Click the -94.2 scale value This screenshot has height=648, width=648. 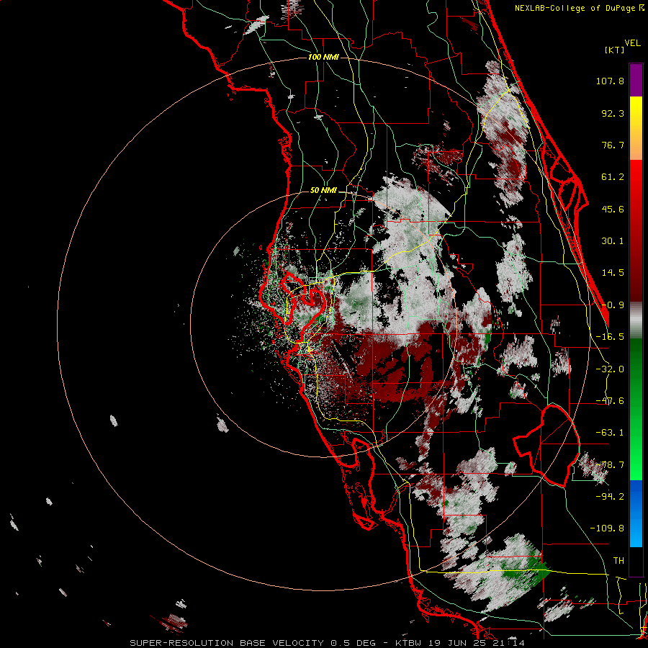coord(610,496)
